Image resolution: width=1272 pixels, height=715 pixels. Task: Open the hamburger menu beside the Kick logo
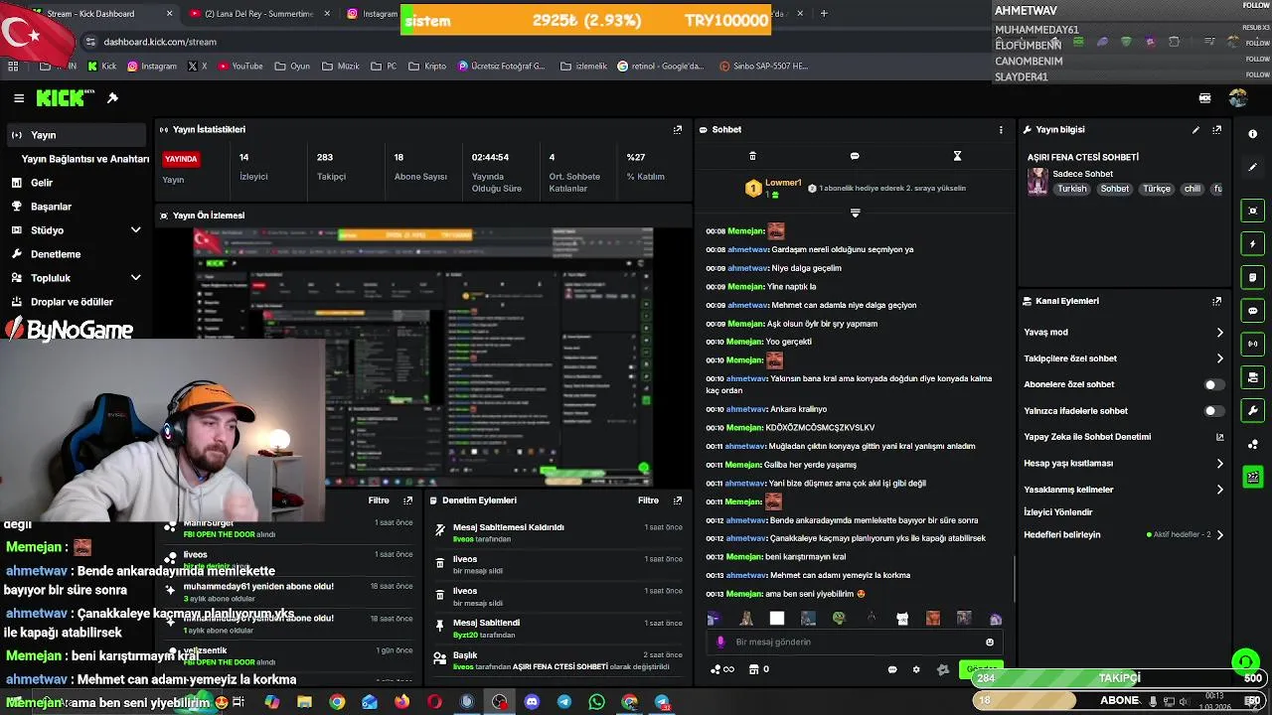[x=19, y=98]
